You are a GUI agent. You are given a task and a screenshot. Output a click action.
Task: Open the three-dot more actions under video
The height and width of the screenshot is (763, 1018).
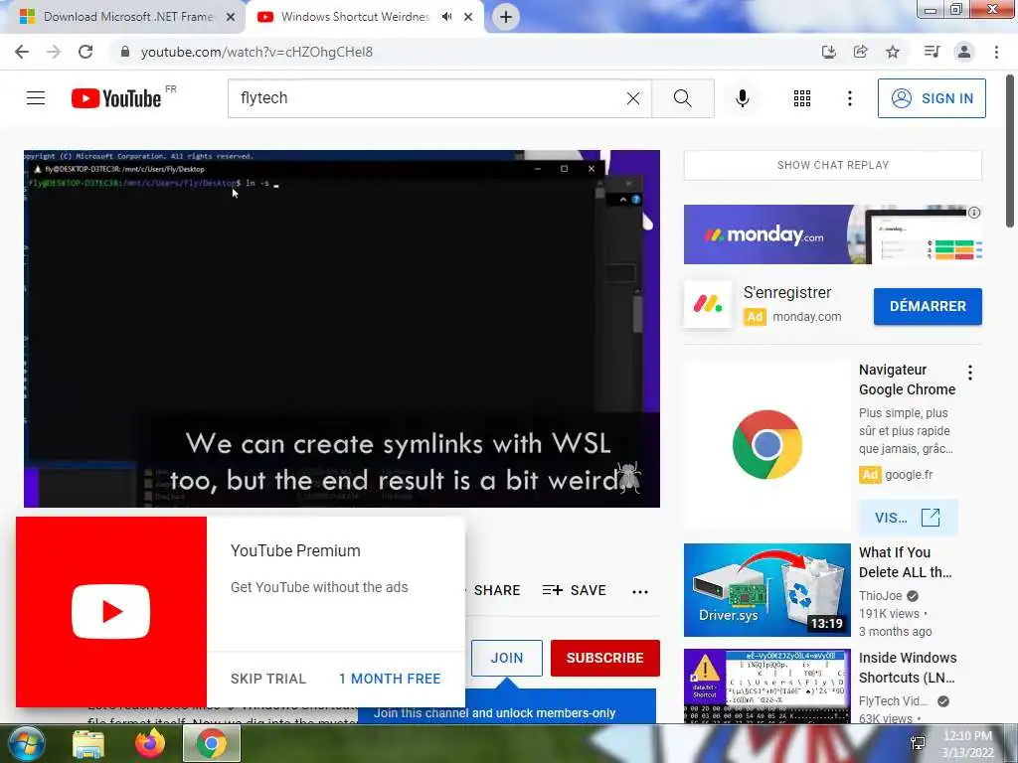(640, 591)
